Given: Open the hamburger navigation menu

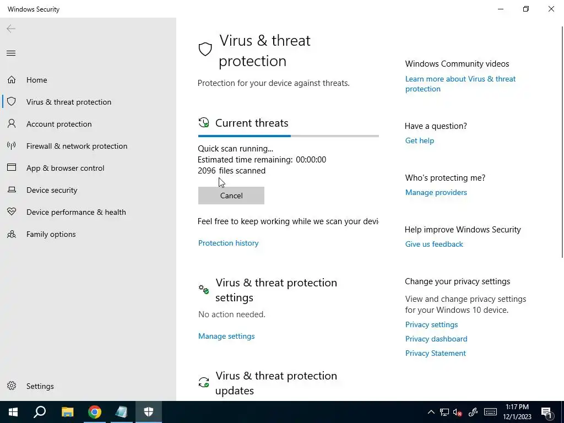Looking at the screenshot, I should tap(11, 53).
